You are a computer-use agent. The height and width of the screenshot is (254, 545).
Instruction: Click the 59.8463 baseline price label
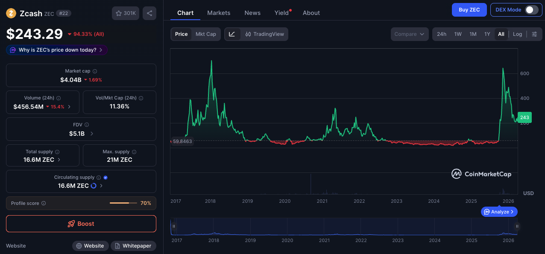click(x=182, y=141)
